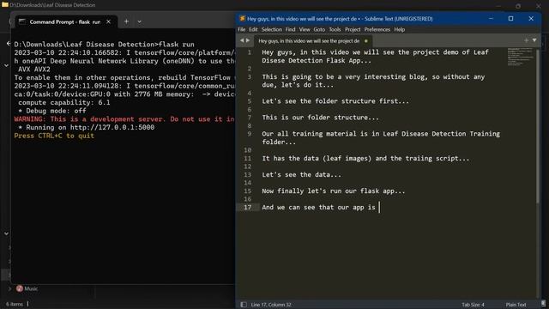This screenshot has width=549, height=309.
Task: Open the Goto menu in Sublime Text
Action: click(x=319, y=29)
